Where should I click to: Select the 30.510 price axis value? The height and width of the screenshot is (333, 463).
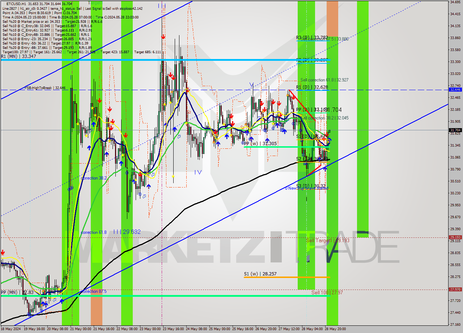pos(455,181)
